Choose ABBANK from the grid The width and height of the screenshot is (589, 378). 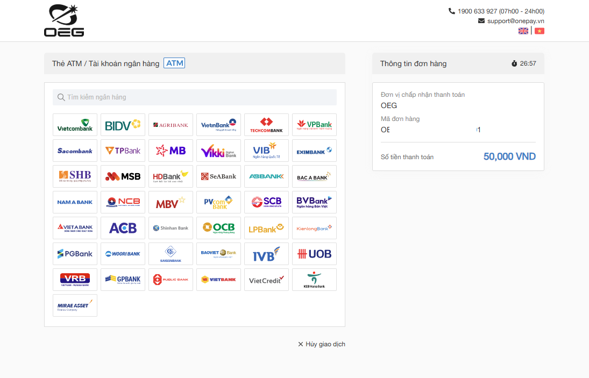point(267,176)
